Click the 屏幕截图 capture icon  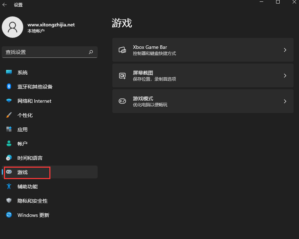tap(122, 76)
